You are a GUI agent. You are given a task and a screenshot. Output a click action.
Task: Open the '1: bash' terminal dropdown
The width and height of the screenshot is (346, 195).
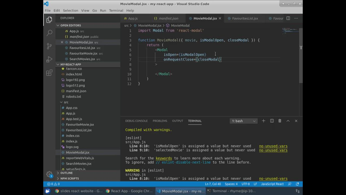click(x=244, y=121)
